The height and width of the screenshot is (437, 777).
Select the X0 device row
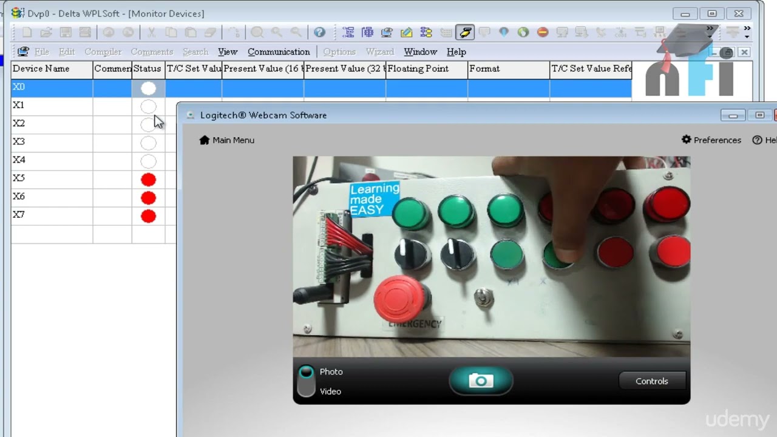(321, 88)
